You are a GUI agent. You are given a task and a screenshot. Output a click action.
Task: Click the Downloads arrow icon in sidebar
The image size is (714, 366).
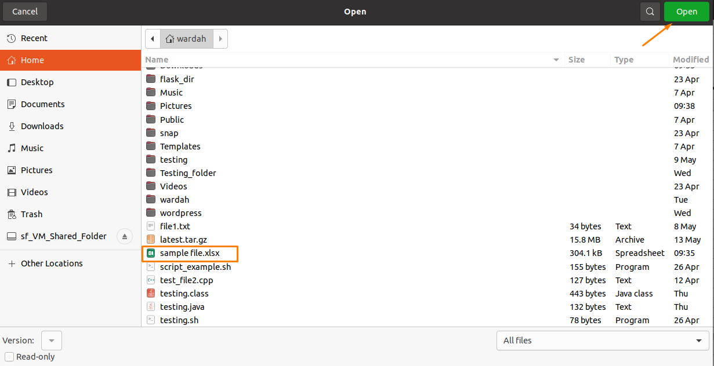click(x=11, y=126)
